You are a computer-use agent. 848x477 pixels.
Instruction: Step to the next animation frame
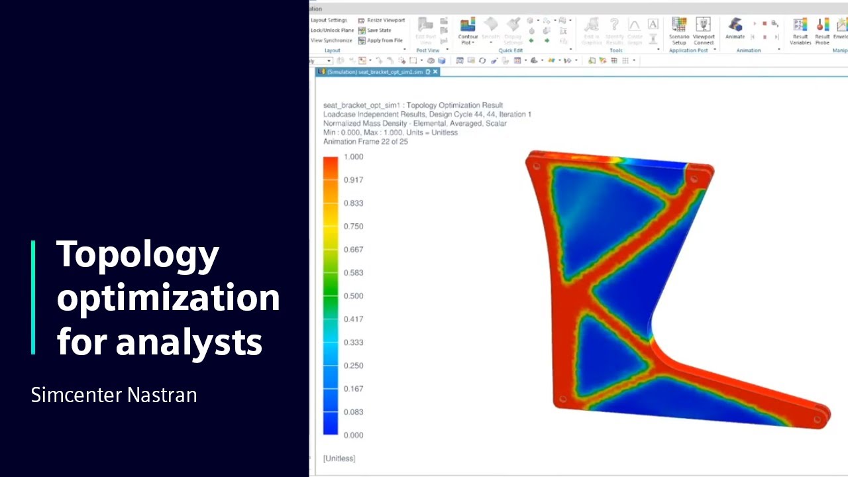coord(776,37)
